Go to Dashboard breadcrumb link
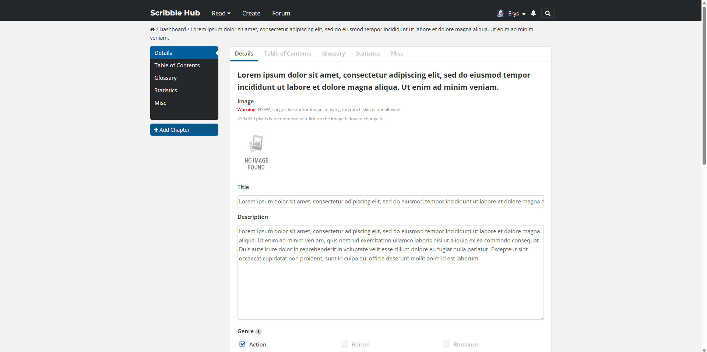707x352 pixels. coord(172,29)
